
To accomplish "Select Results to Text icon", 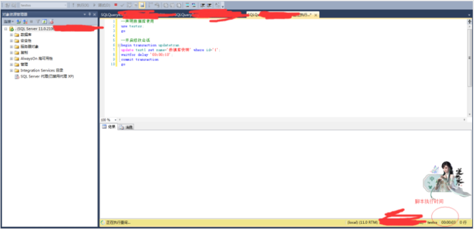I will [x=166, y=5].
